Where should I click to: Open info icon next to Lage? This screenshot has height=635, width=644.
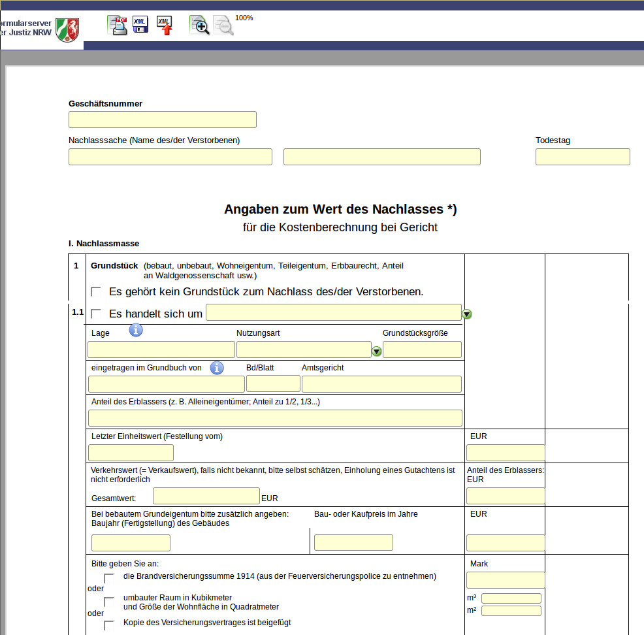pos(136,330)
